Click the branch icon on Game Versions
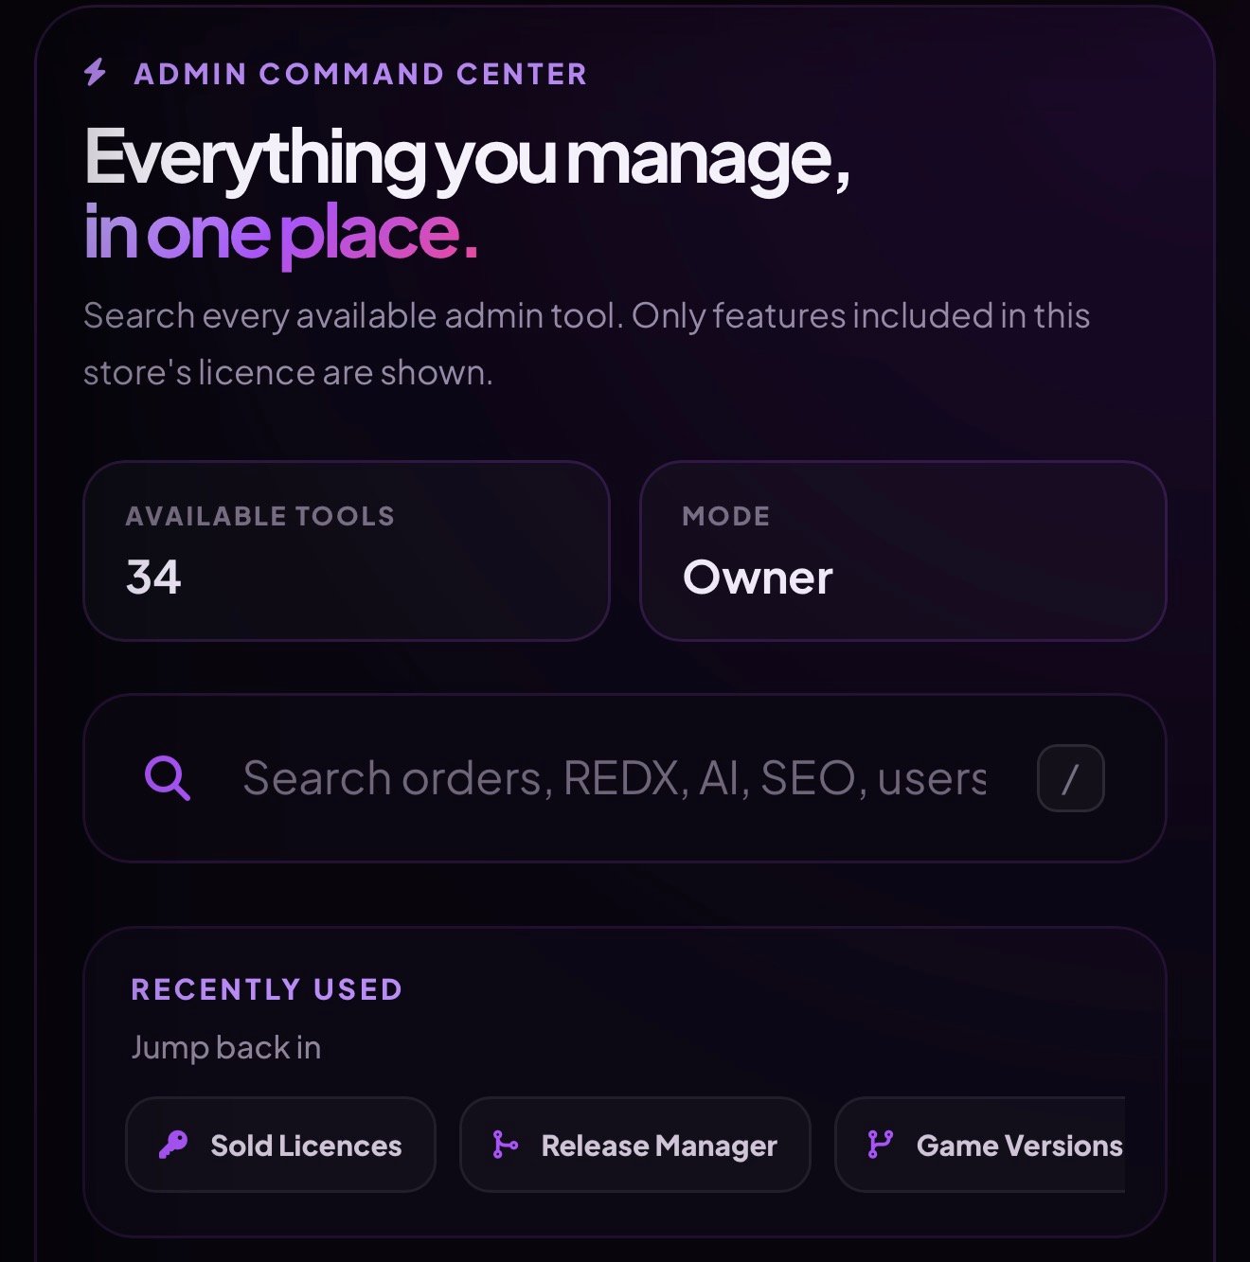The image size is (1250, 1262). [x=880, y=1145]
